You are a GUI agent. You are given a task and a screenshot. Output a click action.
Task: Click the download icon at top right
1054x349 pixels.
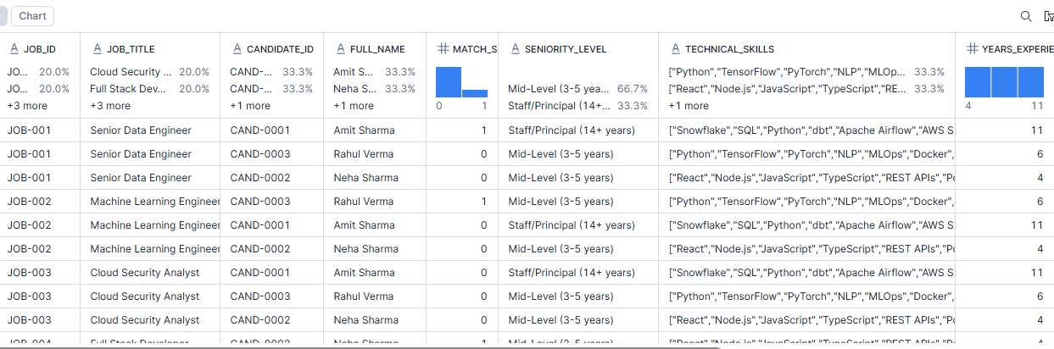click(1049, 16)
